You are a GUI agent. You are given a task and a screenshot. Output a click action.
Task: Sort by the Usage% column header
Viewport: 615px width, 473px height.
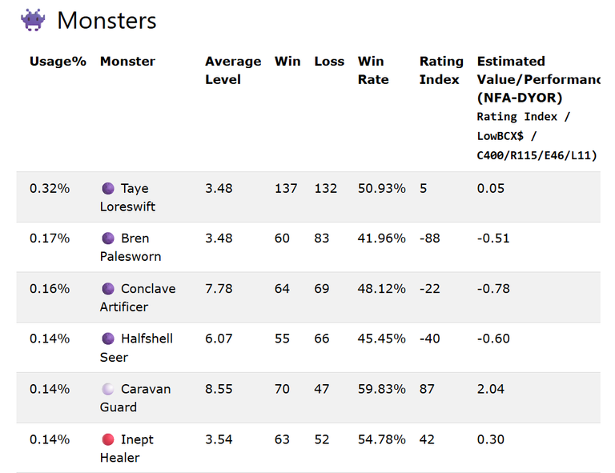pyautogui.click(x=58, y=62)
